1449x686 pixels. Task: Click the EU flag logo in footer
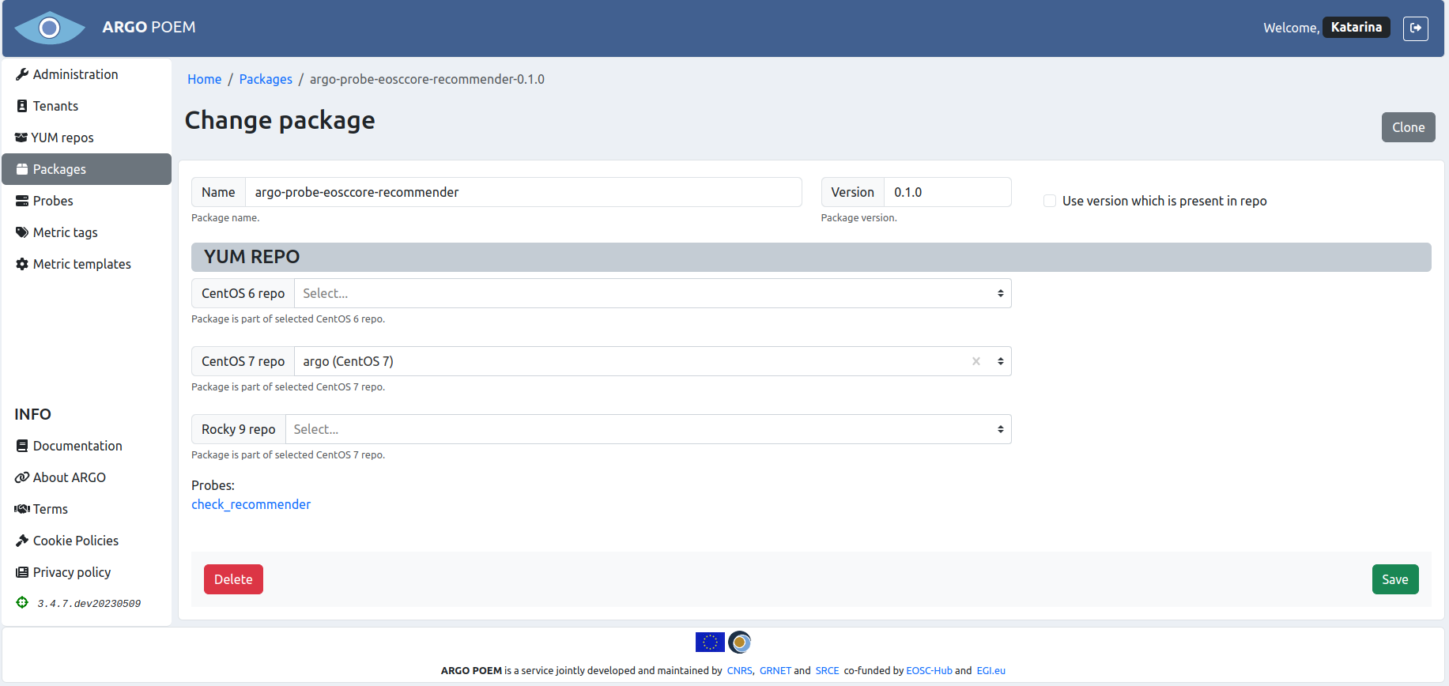pos(710,642)
